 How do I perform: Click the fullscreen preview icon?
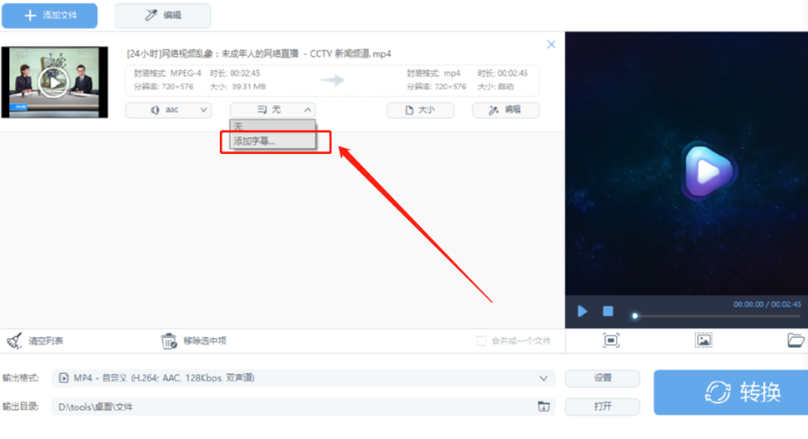pos(611,340)
